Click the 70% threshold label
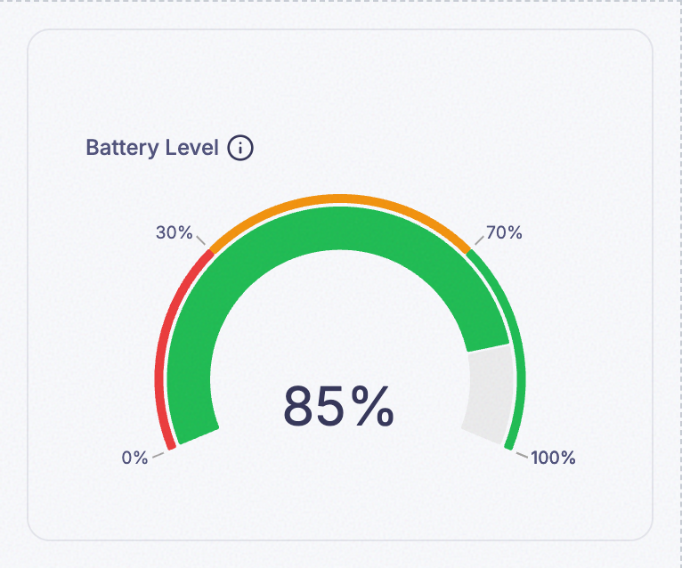682x568 pixels. coord(504,232)
